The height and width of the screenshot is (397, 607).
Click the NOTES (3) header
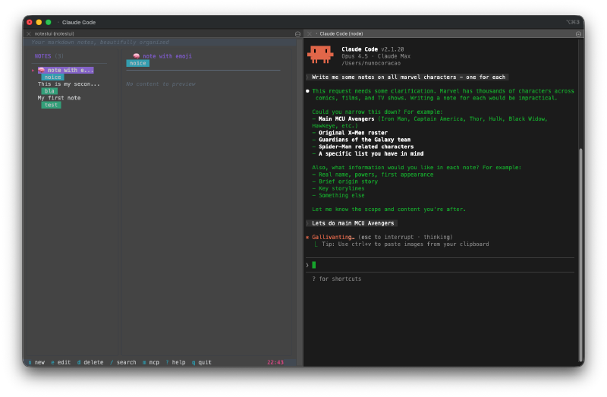pos(49,56)
